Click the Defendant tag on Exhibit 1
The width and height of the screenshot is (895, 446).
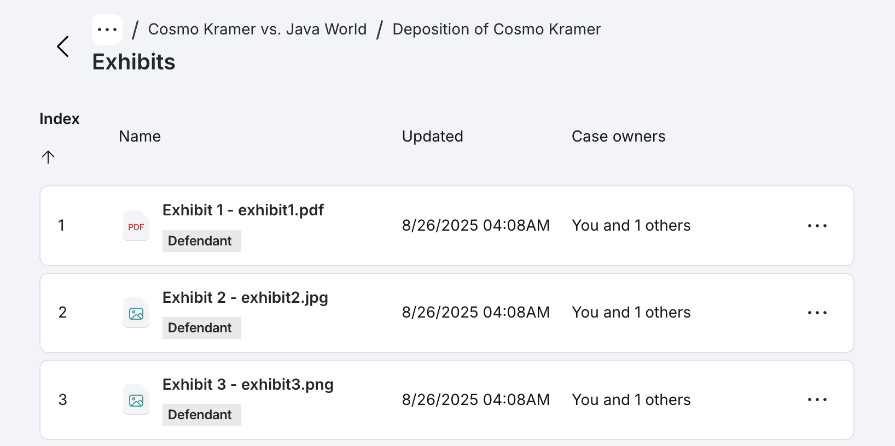pyautogui.click(x=202, y=241)
